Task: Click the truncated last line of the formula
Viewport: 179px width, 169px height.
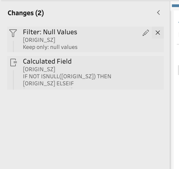Action: [x=48, y=88]
